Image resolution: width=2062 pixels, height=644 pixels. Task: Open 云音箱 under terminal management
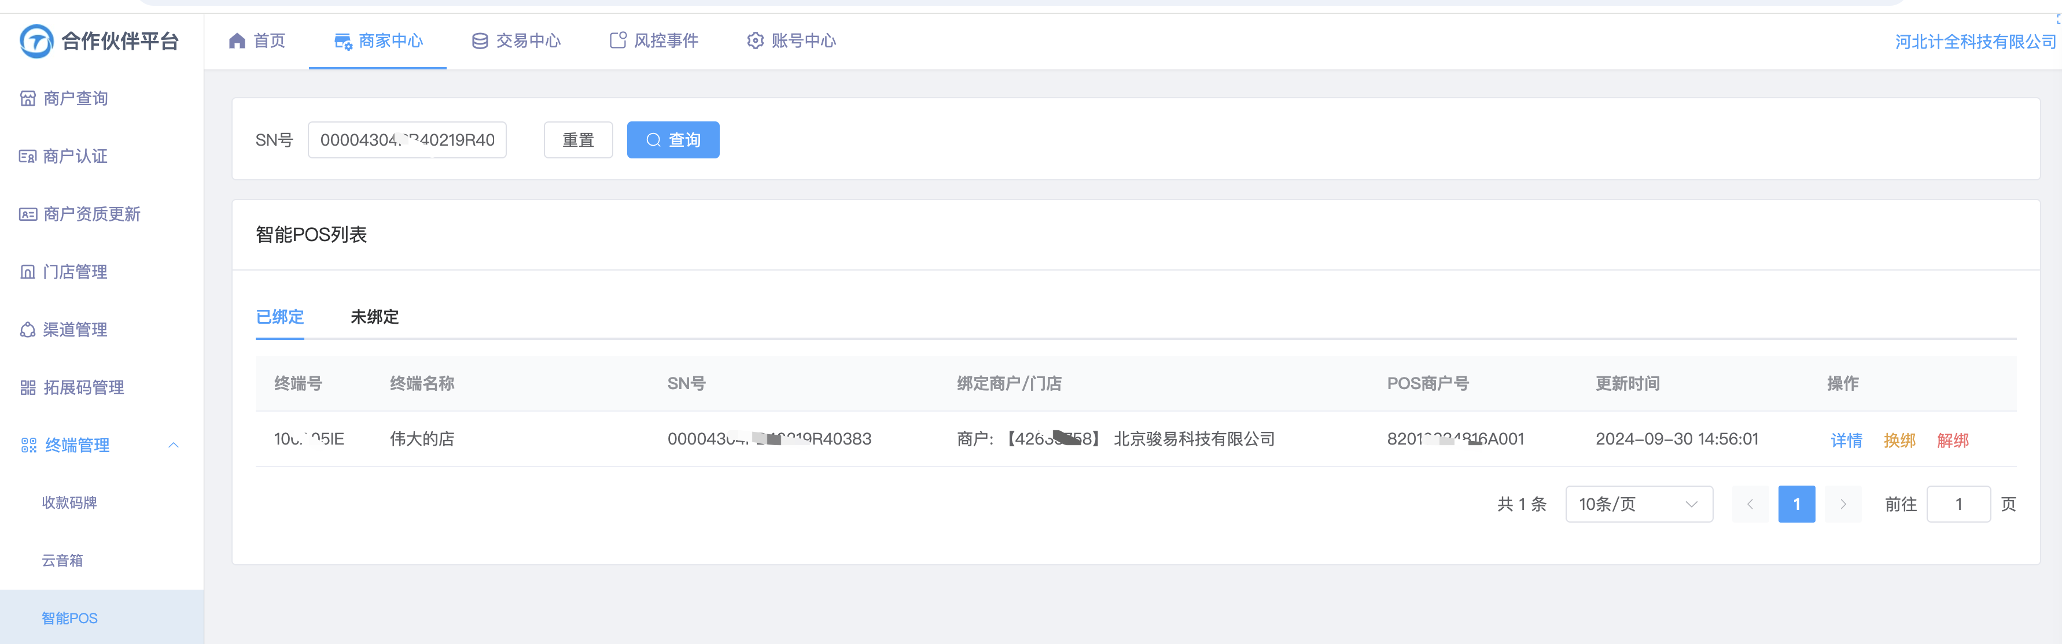62,560
